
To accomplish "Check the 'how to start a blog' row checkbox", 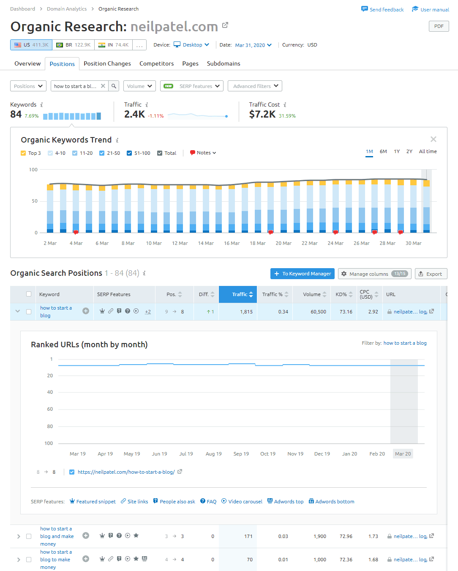I will point(29,311).
